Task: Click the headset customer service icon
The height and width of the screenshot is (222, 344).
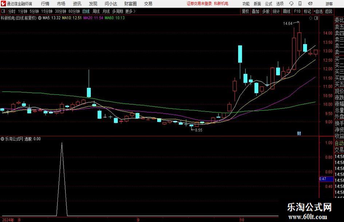Action: click(291, 4)
